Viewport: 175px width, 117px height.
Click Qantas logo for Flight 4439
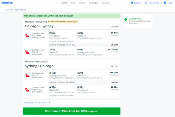(x=27, y=90)
